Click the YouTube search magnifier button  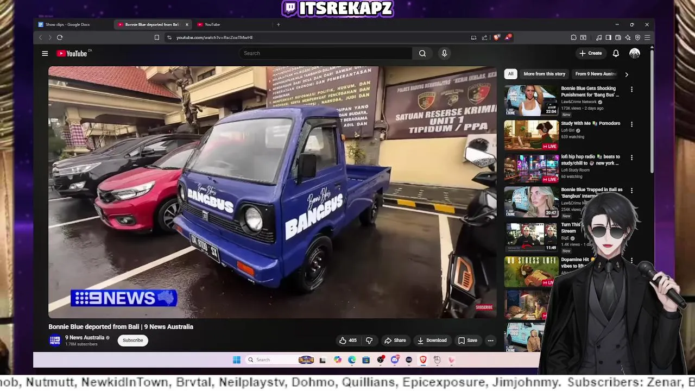point(422,53)
